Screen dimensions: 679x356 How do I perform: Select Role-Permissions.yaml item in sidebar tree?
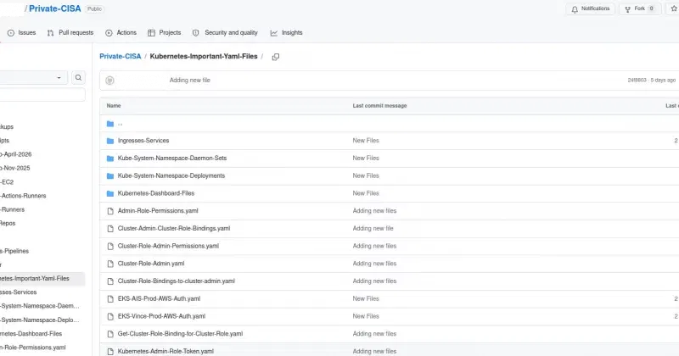[33, 348]
